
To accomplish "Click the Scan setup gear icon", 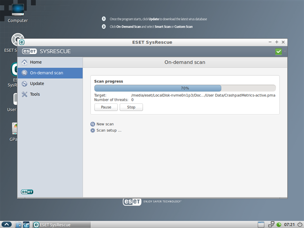I will 93,130.
